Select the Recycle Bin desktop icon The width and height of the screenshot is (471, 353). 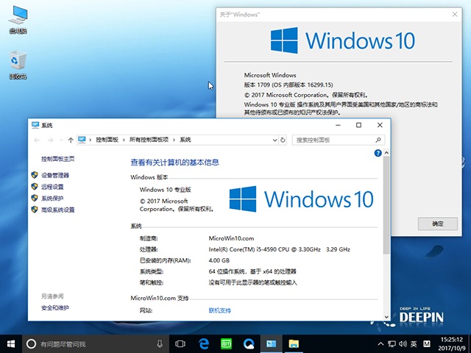click(18, 65)
